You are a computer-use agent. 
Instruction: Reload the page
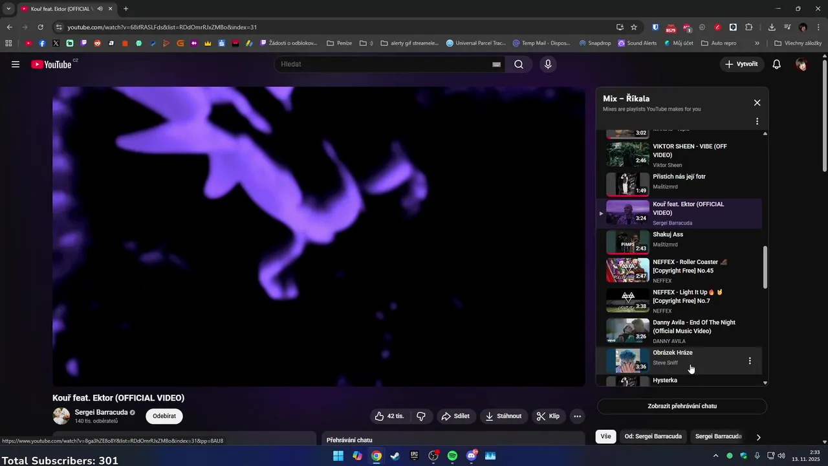40,27
